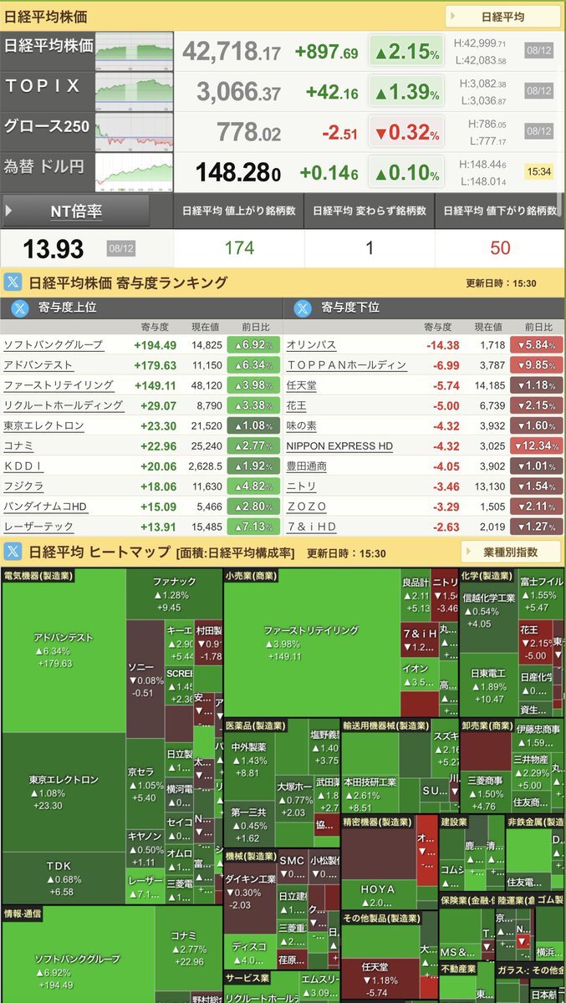Open ファーストリテイリング link in ranking
The height and width of the screenshot is (1003, 566).
pos(59,385)
